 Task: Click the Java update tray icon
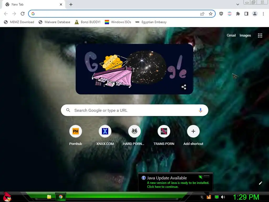click(209, 197)
